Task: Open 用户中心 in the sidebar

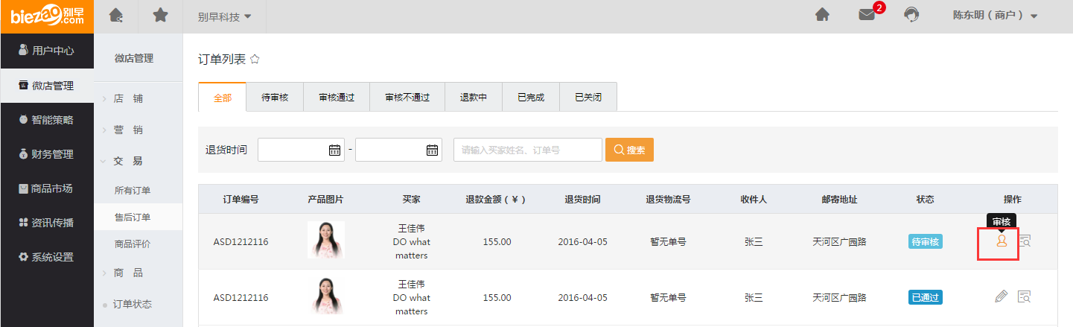Action: tap(47, 51)
